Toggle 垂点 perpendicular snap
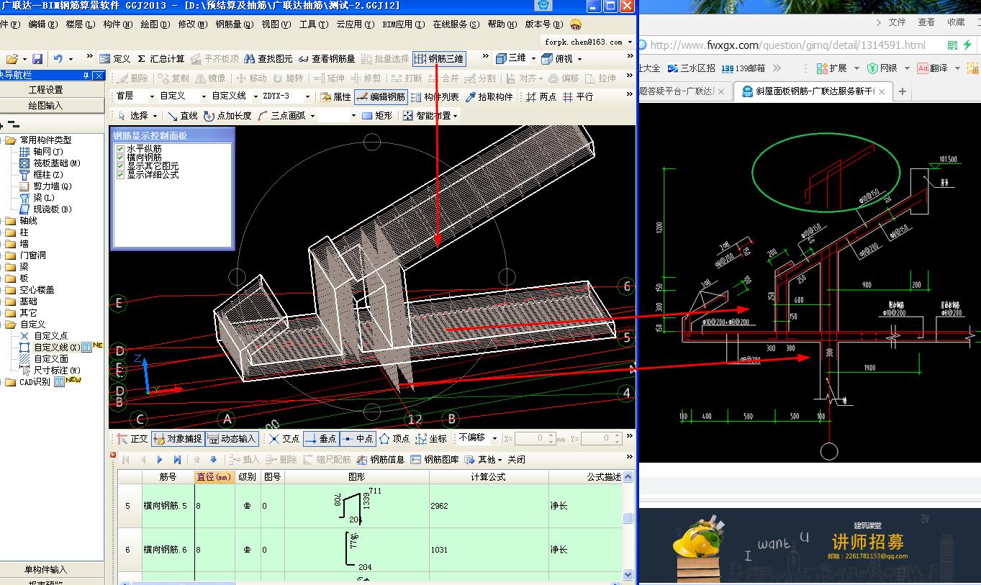The height and width of the screenshot is (585, 981). click(x=320, y=439)
